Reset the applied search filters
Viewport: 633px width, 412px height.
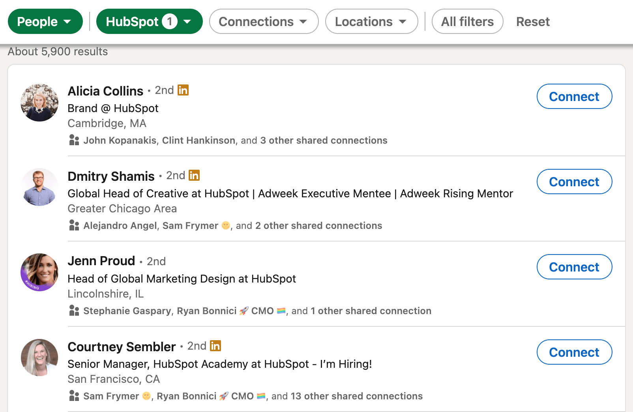click(x=533, y=21)
